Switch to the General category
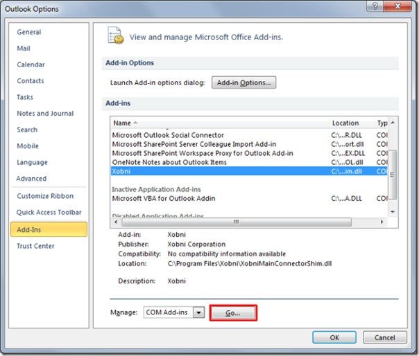The height and width of the screenshot is (356, 419). point(29,32)
